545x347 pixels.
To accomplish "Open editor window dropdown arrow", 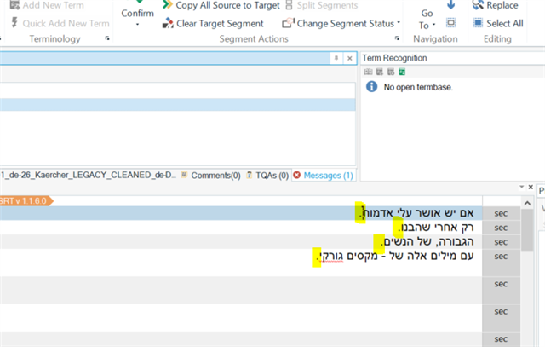I will coord(521,187).
